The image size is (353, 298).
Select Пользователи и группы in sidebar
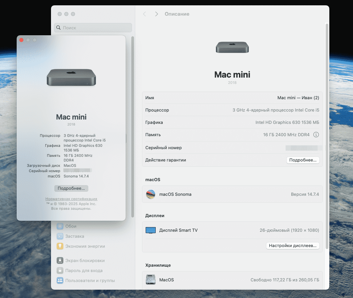90,281
